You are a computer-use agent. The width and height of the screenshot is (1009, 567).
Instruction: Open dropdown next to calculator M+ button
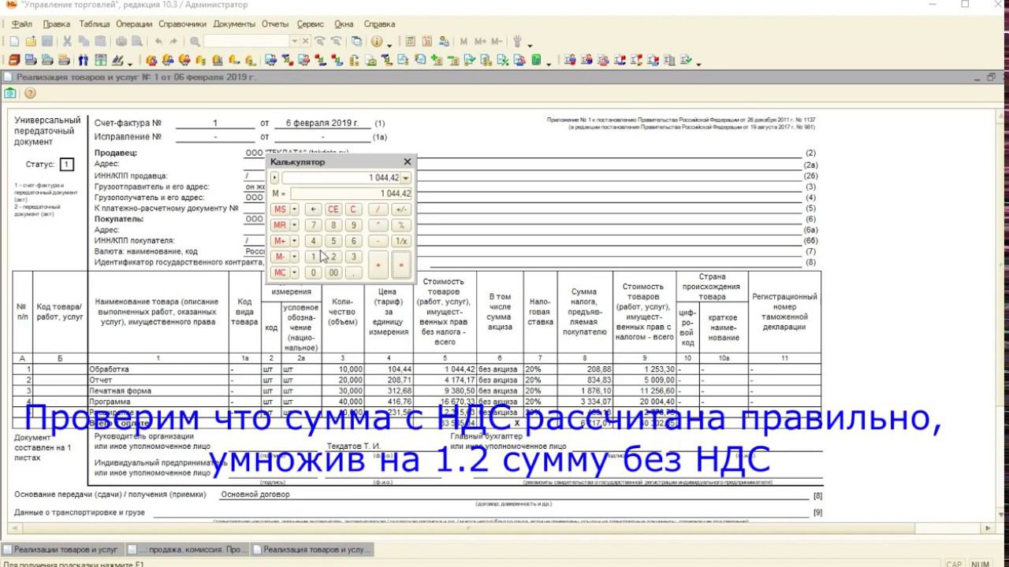(x=295, y=241)
